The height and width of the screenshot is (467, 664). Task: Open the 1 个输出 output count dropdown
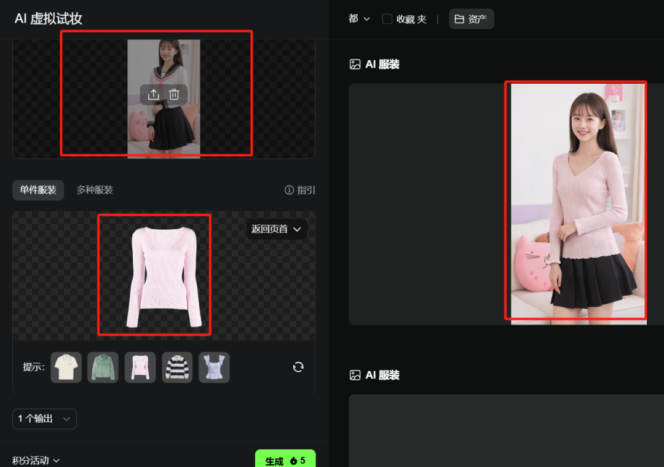(44, 418)
